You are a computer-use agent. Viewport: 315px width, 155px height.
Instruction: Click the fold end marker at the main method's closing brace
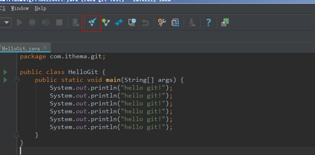click(17, 135)
